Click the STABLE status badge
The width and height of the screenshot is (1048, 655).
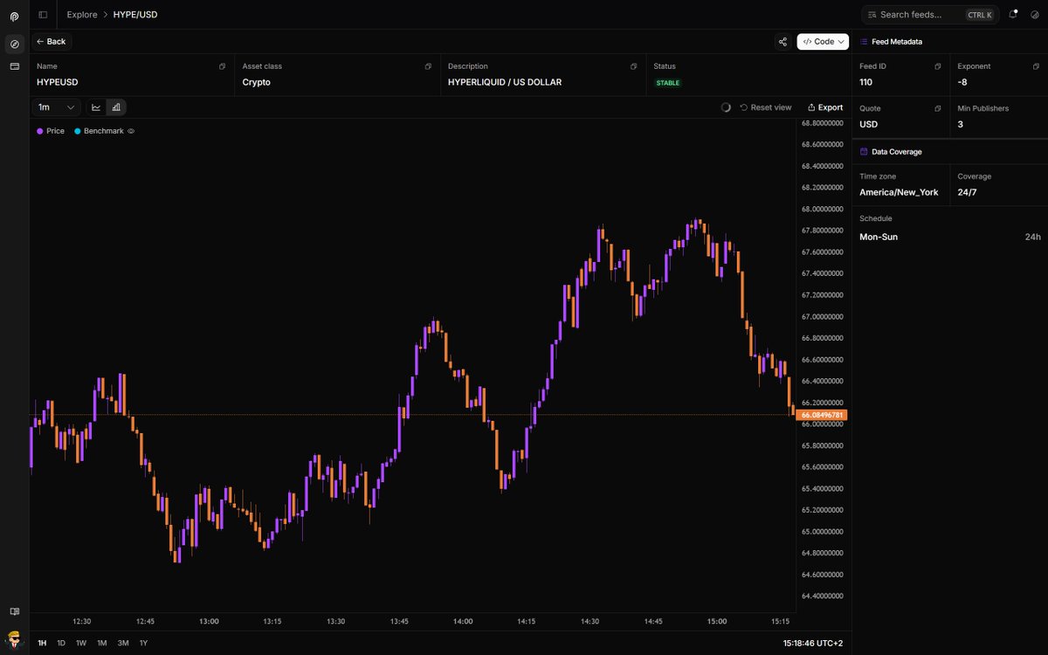point(668,83)
